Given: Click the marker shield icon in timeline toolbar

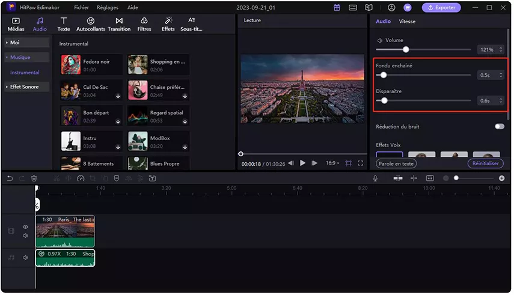Looking at the screenshot, I should (117, 178).
